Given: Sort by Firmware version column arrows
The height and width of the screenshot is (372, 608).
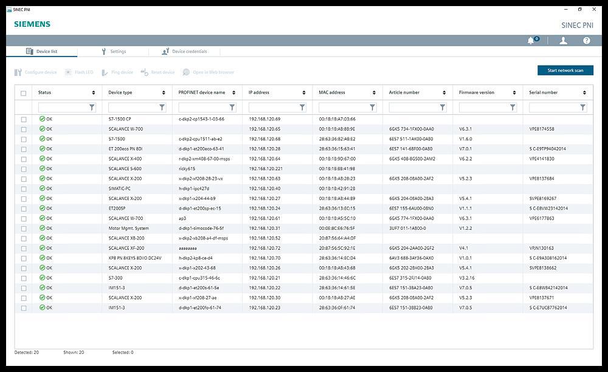Looking at the screenshot, I should coord(514,92).
